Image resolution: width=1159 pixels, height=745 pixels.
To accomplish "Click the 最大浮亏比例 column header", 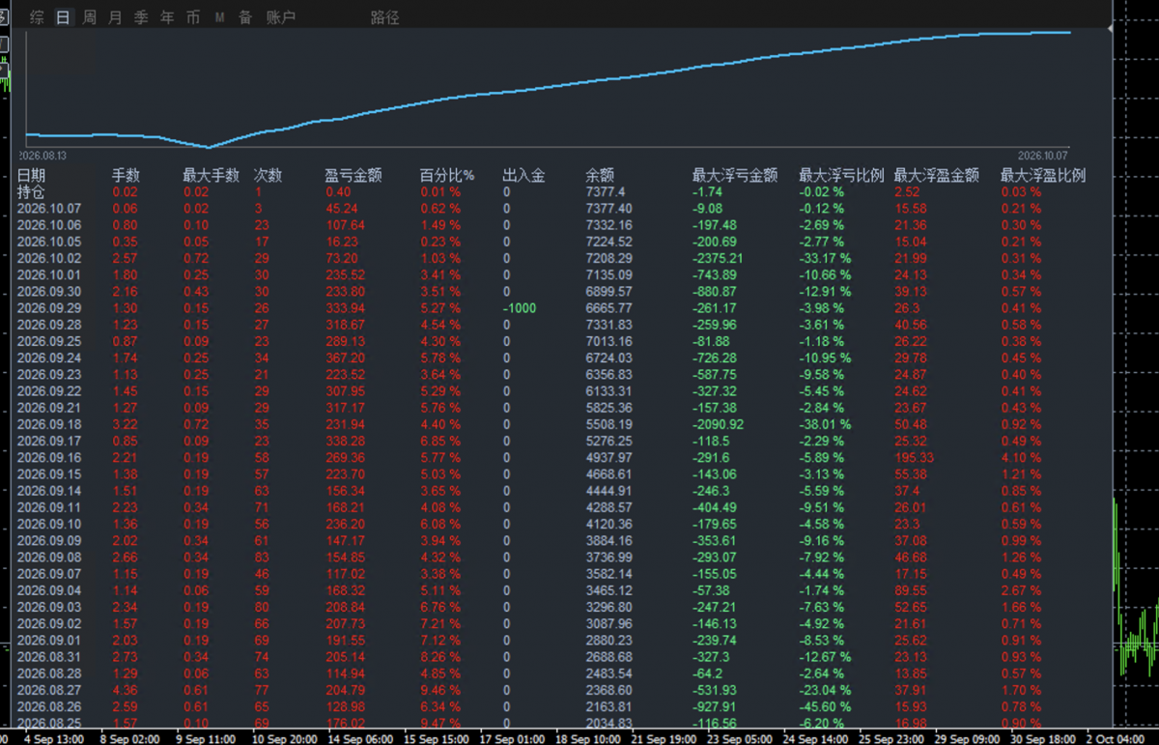I will point(841,176).
